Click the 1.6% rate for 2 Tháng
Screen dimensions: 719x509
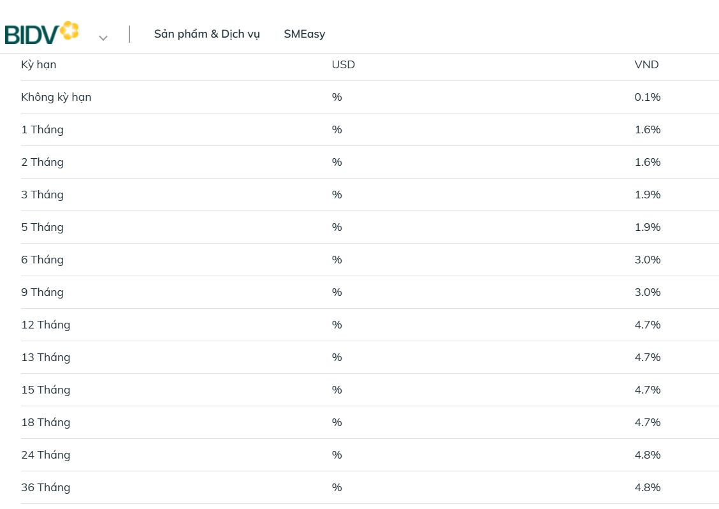[647, 162]
